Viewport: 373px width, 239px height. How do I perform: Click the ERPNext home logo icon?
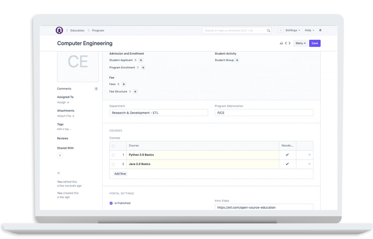(x=59, y=30)
